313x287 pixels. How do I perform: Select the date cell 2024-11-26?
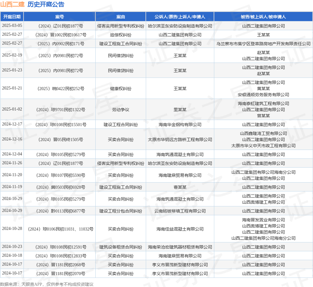click(x=12, y=163)
